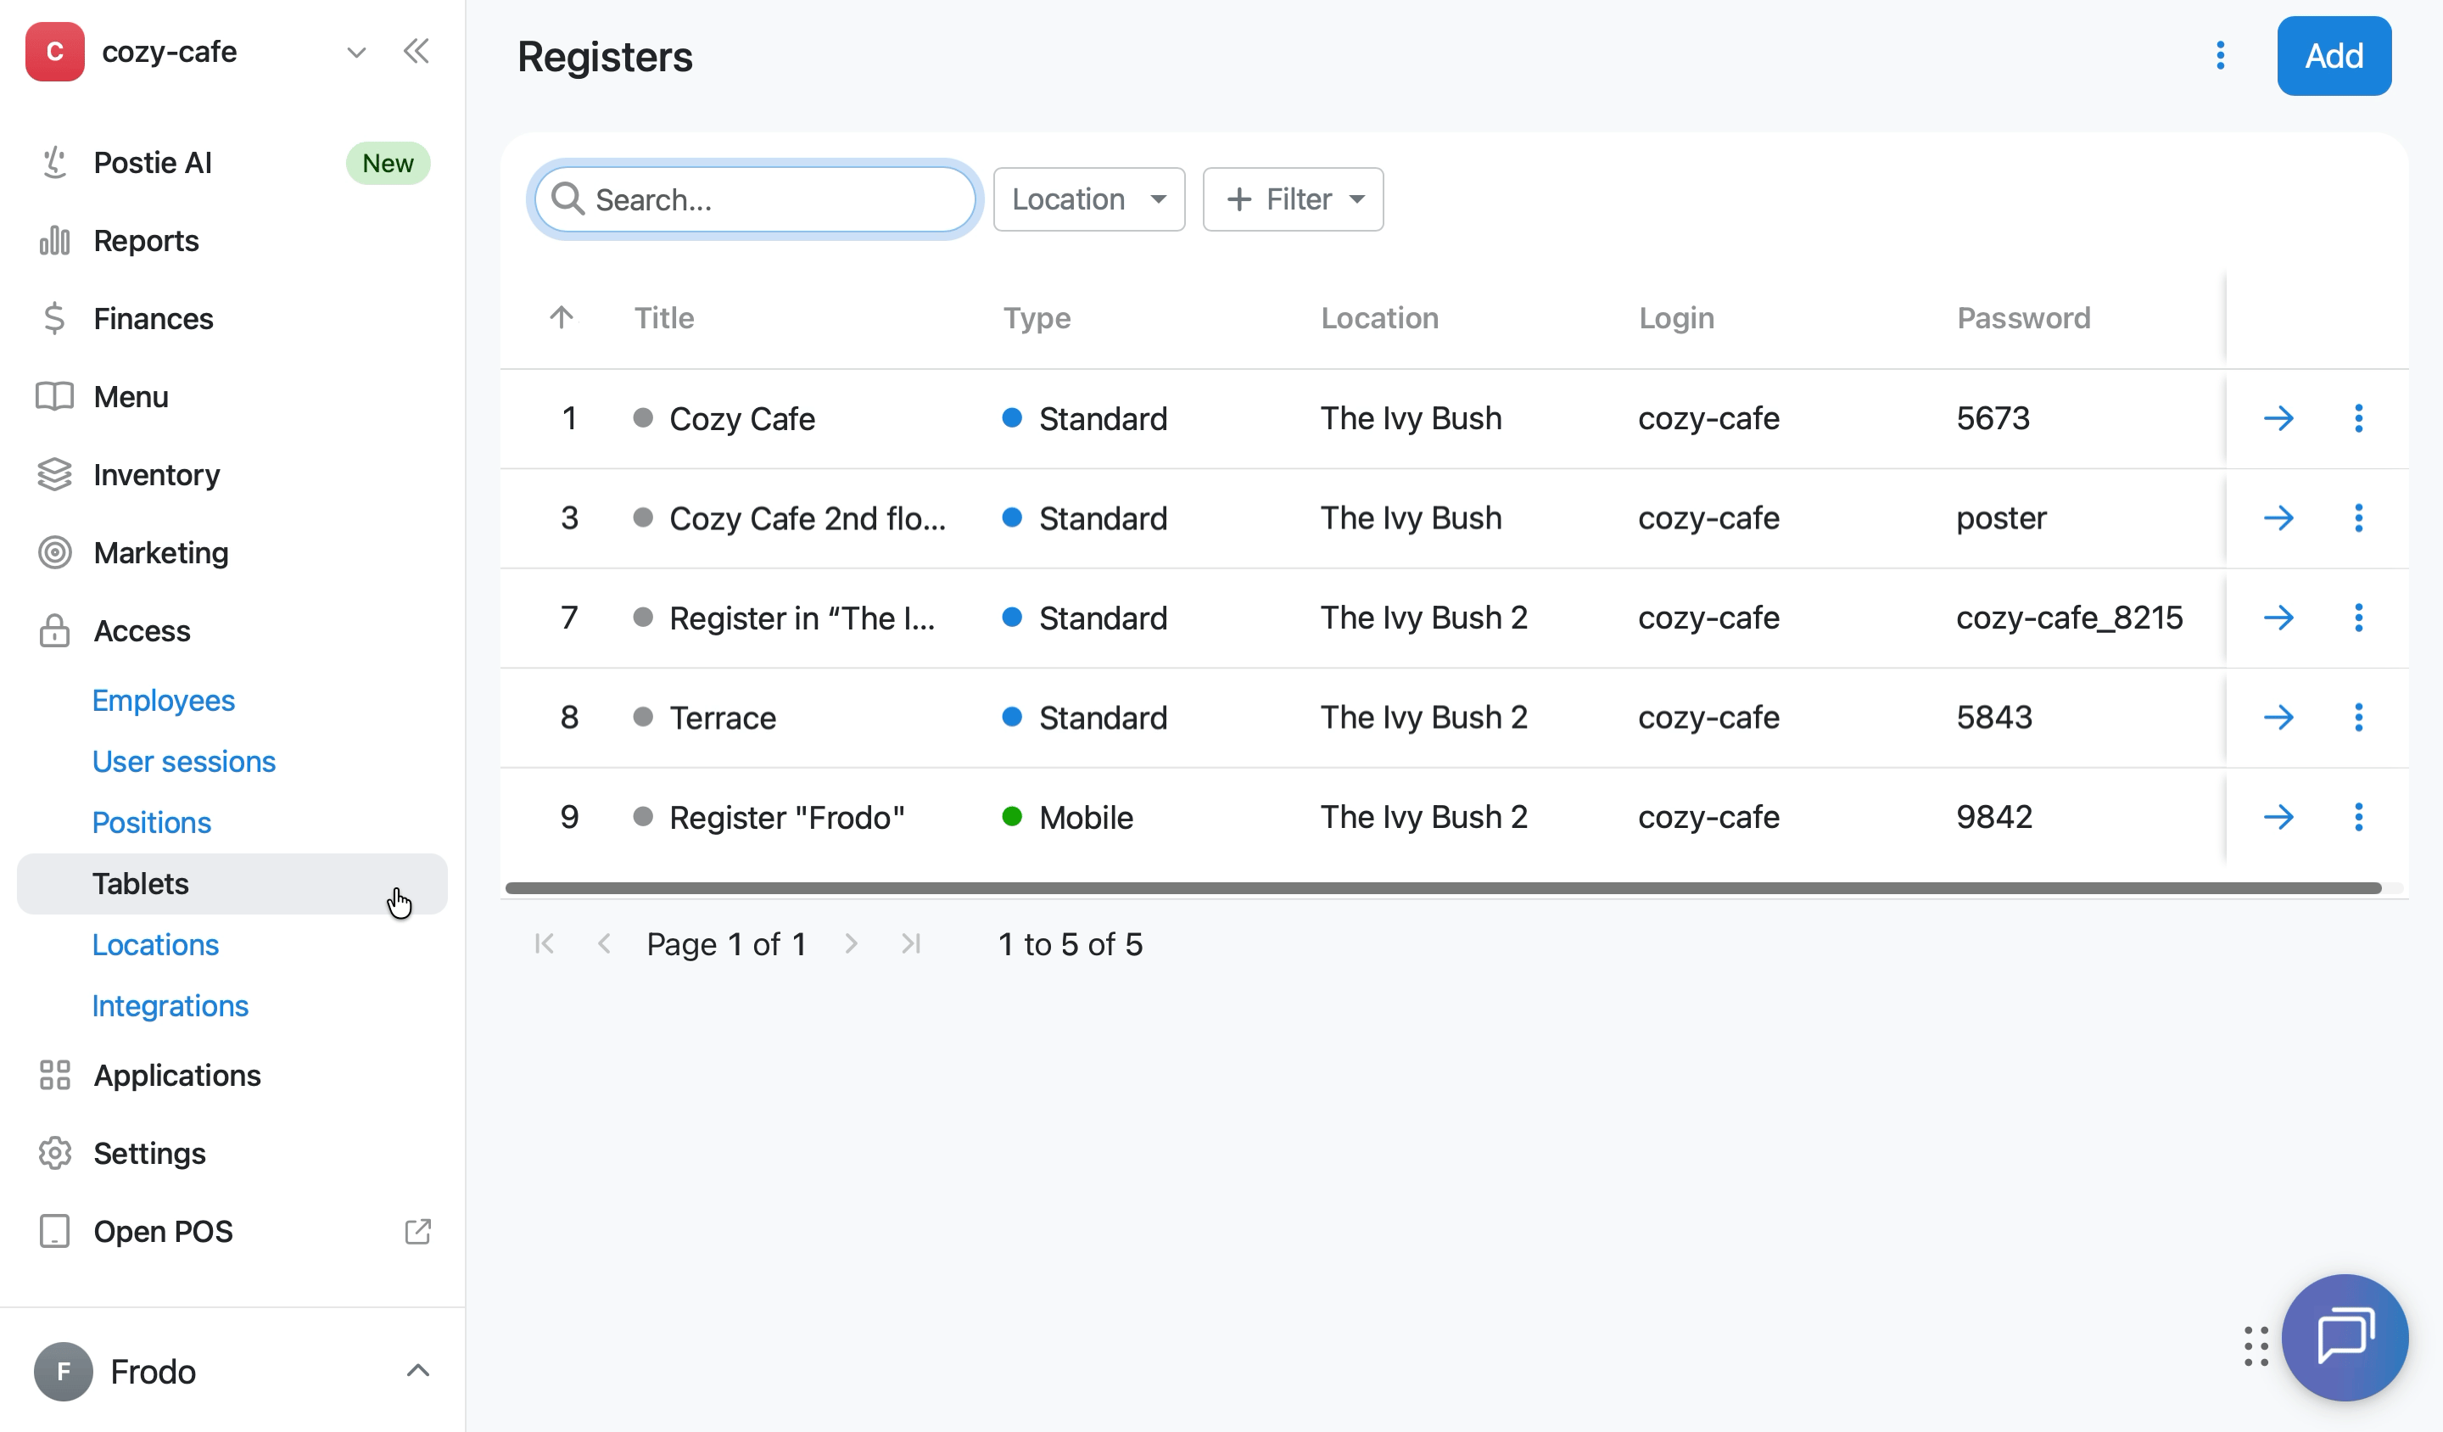2443x1432 pixels.
Task: Select the Tablets sidebar item
Action: (232, 883)
